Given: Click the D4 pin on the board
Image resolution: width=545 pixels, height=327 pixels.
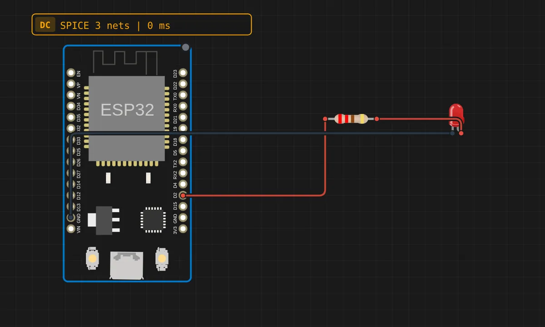Looking at the screenshot, I should pos(183,184).
